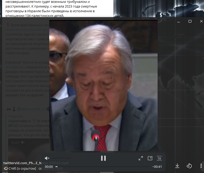Enter fullscreen video mode

tap(141, 158)
